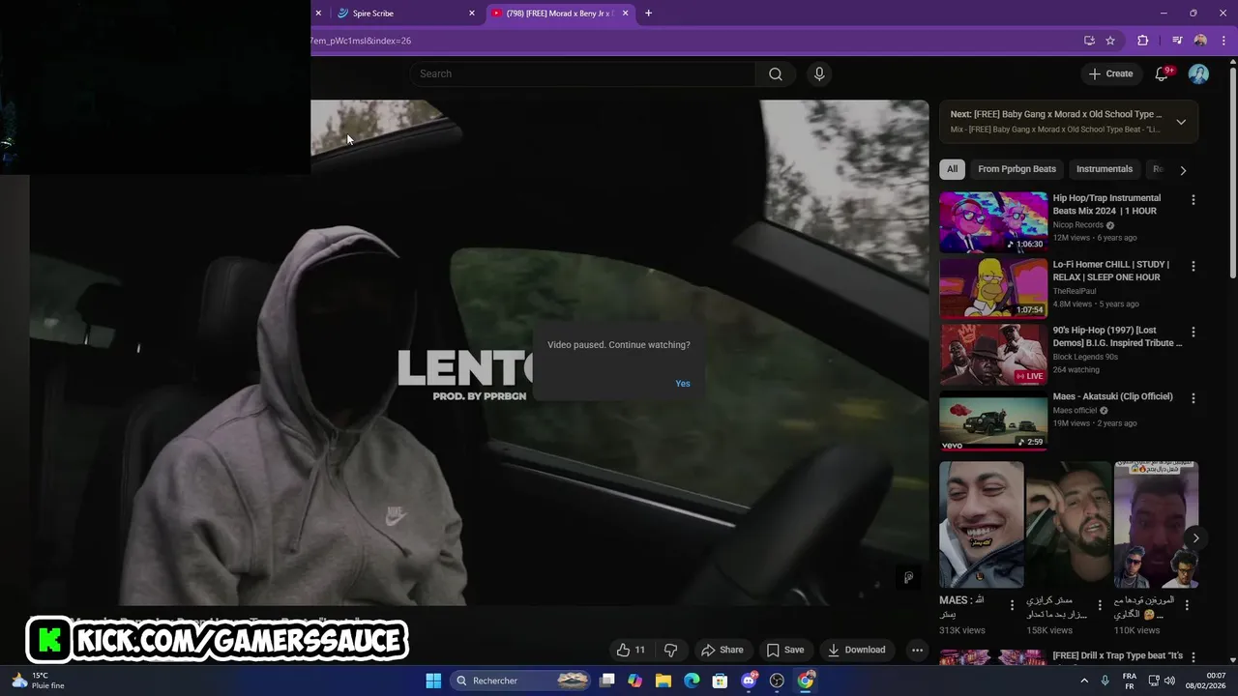
Task: Open the short with 158K views
Action: coord(1069,524)
